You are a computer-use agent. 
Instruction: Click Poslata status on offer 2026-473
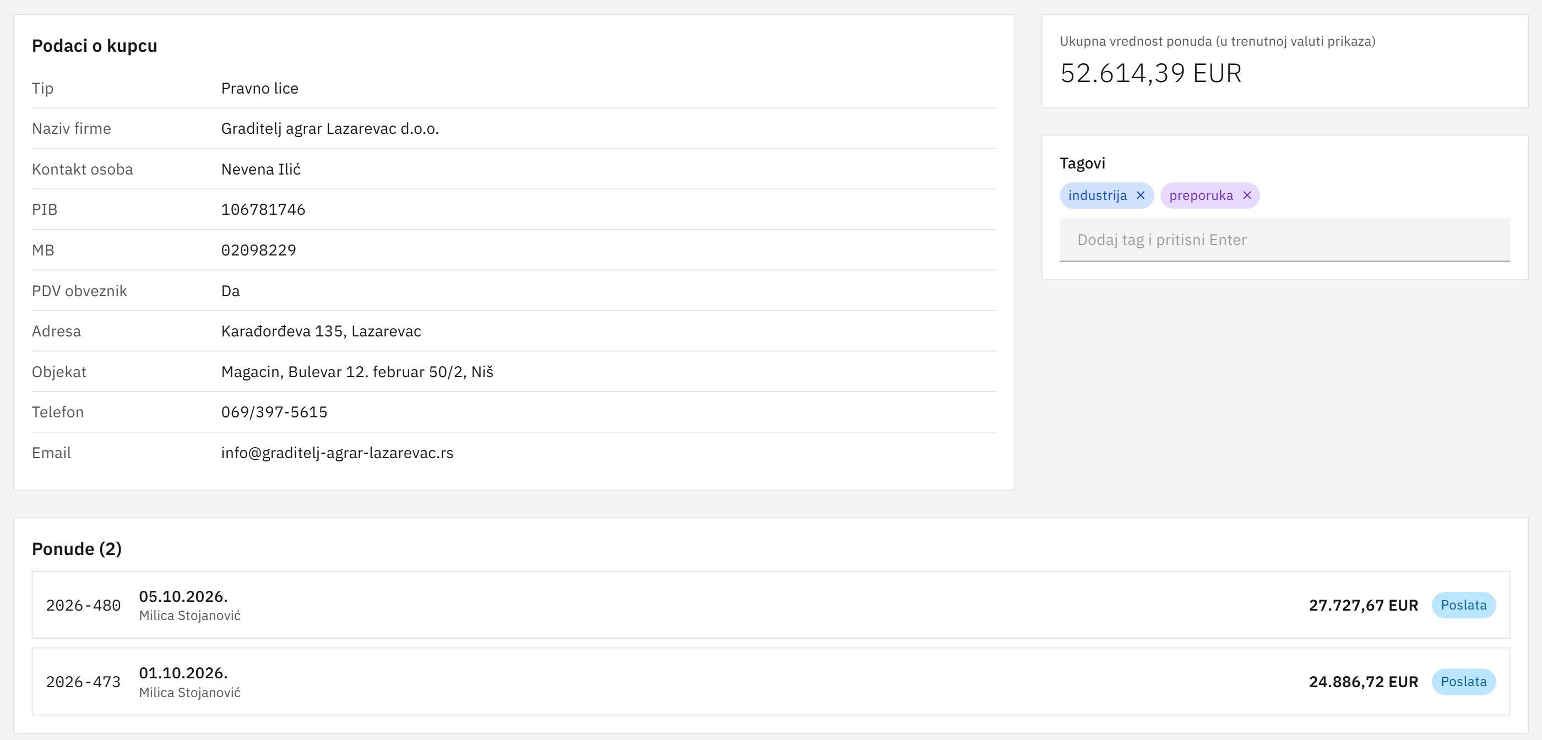pyautogui.click(x=1463, y=681)
